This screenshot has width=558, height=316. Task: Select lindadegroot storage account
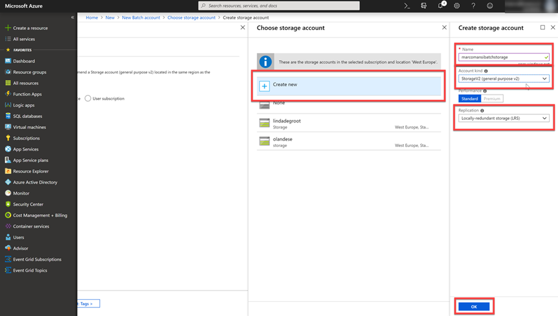349,123
